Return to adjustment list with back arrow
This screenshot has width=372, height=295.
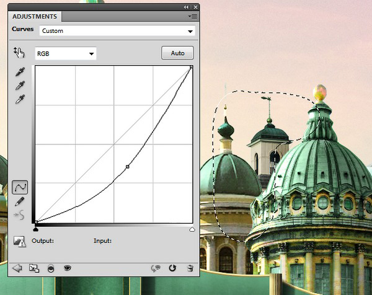[17, 268]
